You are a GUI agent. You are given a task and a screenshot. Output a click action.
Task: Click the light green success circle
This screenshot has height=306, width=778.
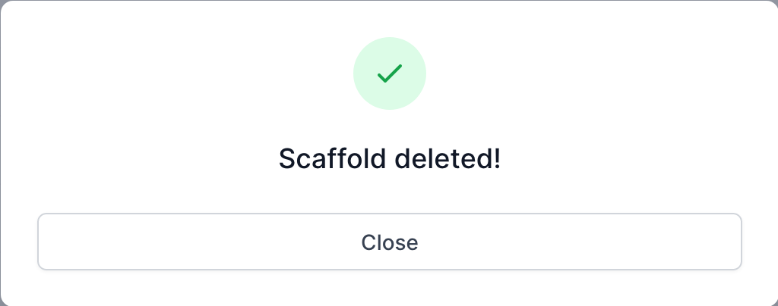[x=390, y=73]
